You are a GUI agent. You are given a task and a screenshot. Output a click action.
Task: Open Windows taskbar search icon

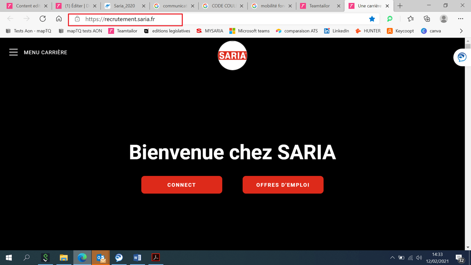27,258
